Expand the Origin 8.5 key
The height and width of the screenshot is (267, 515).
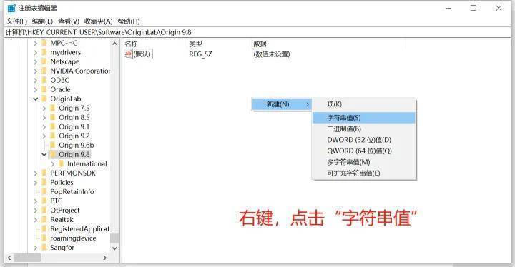(44, 117)
